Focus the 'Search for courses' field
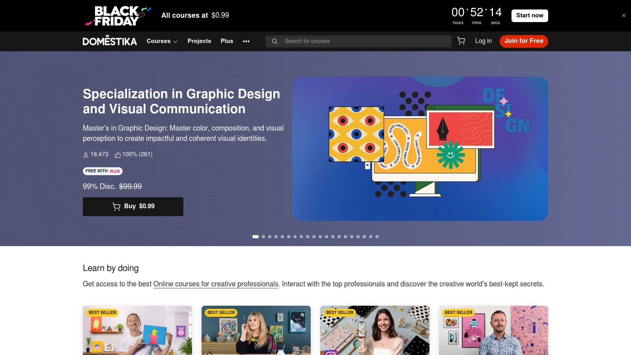This screenshot has width=631, height=355. click(358, 41)
